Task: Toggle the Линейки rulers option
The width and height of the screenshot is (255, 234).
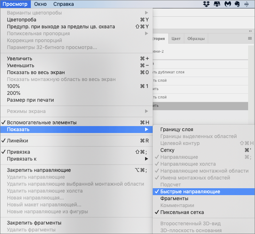Action: pos(77,141)
